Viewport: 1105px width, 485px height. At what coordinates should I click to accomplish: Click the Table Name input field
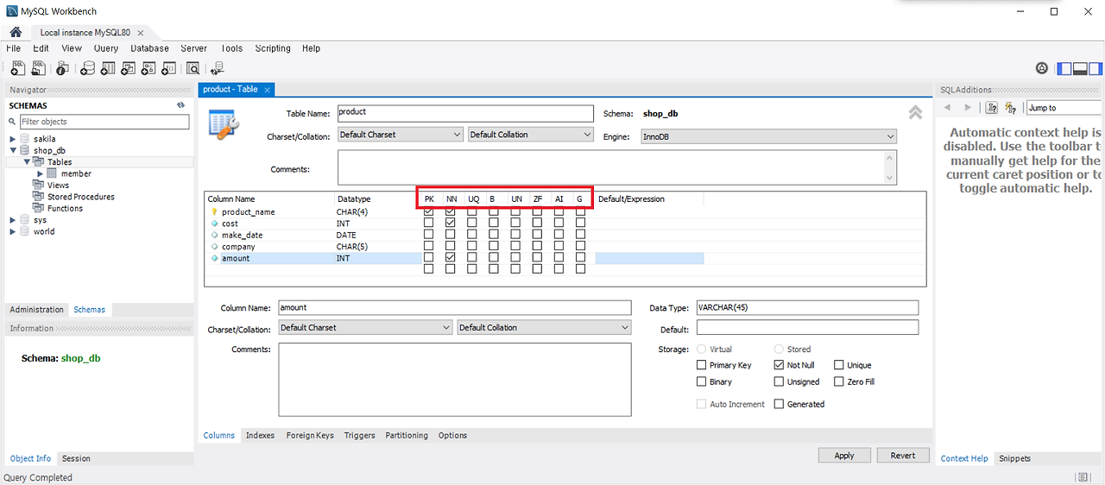tap(465, 113)
